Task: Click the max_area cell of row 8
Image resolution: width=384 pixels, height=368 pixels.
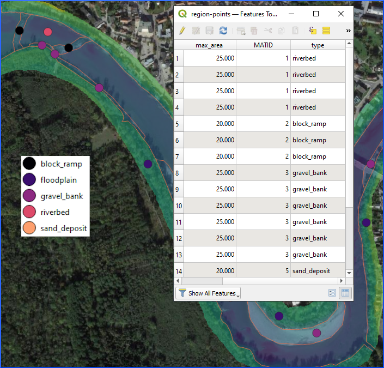Action: click(210, 173)
